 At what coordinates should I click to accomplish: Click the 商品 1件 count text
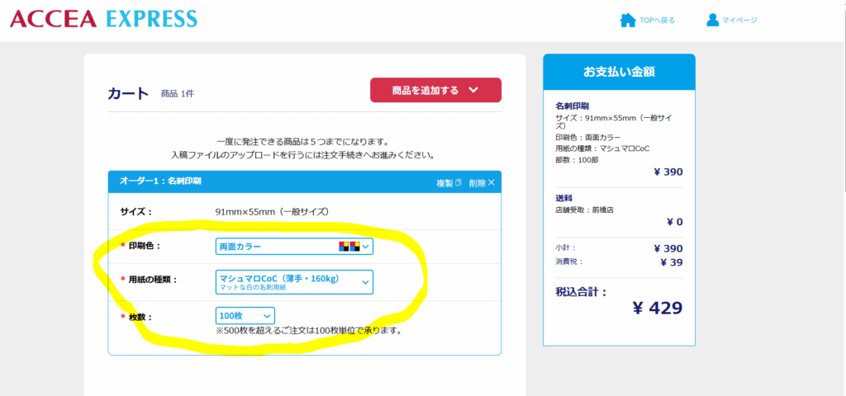pyautogui.click(x=178, y=94)
